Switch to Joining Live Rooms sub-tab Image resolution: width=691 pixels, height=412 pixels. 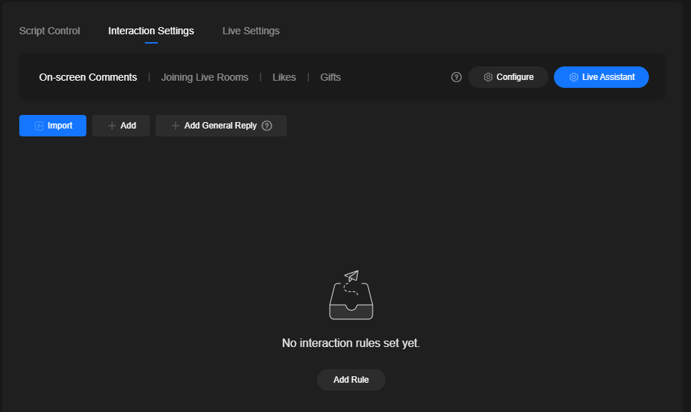[x=204, y=77]
